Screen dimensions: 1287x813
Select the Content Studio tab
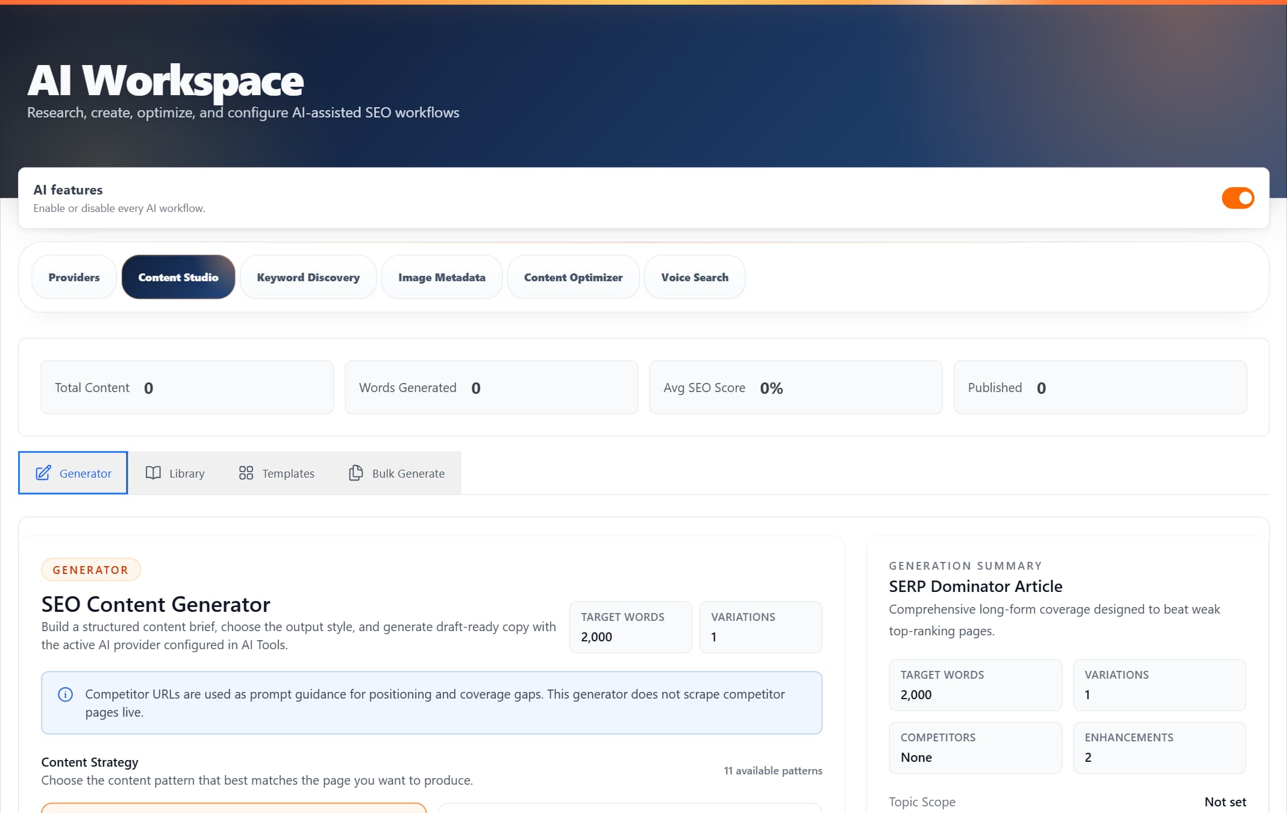[x=178, y=277]
